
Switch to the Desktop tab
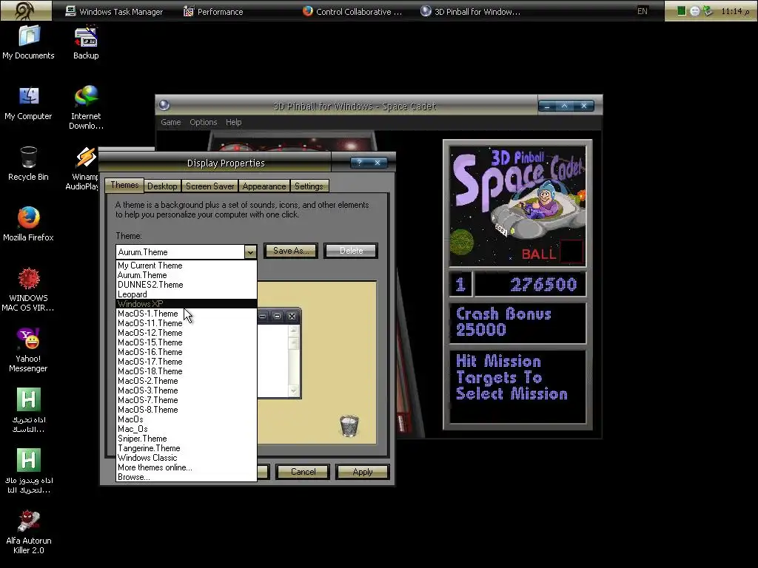[x=162, y=186]
